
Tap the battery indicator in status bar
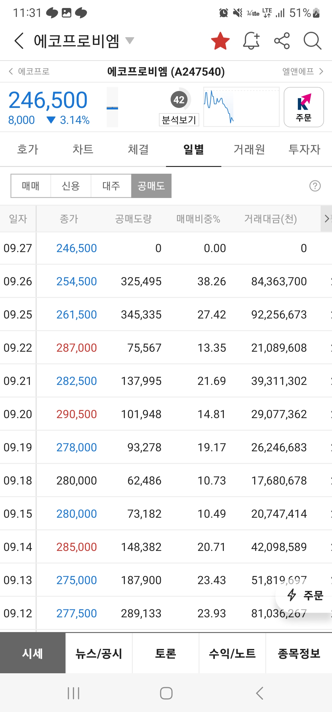click(316, 13)
